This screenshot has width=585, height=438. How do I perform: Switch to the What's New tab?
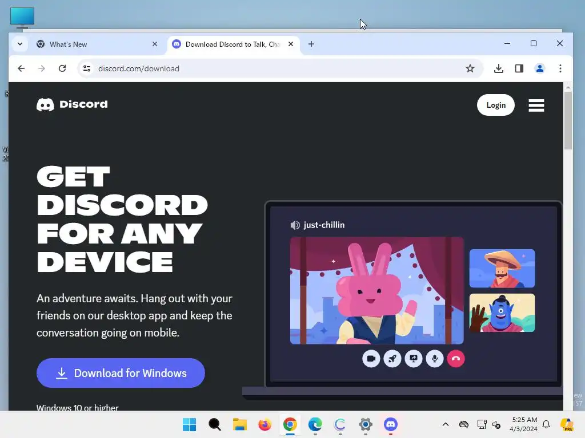(97, 44)
